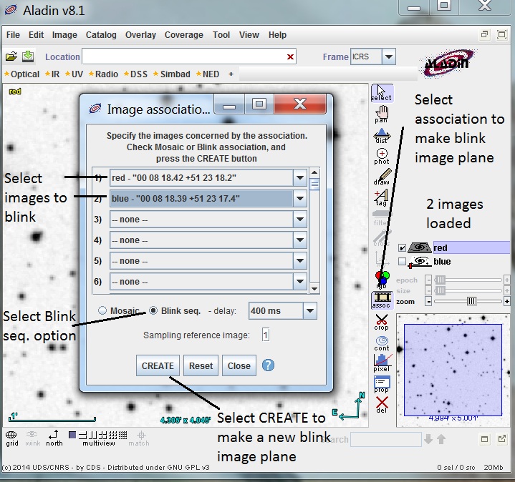Select the crop scissors tool
Image resolution: width=515 pixels, height=482 pixels.
(382, 323)
